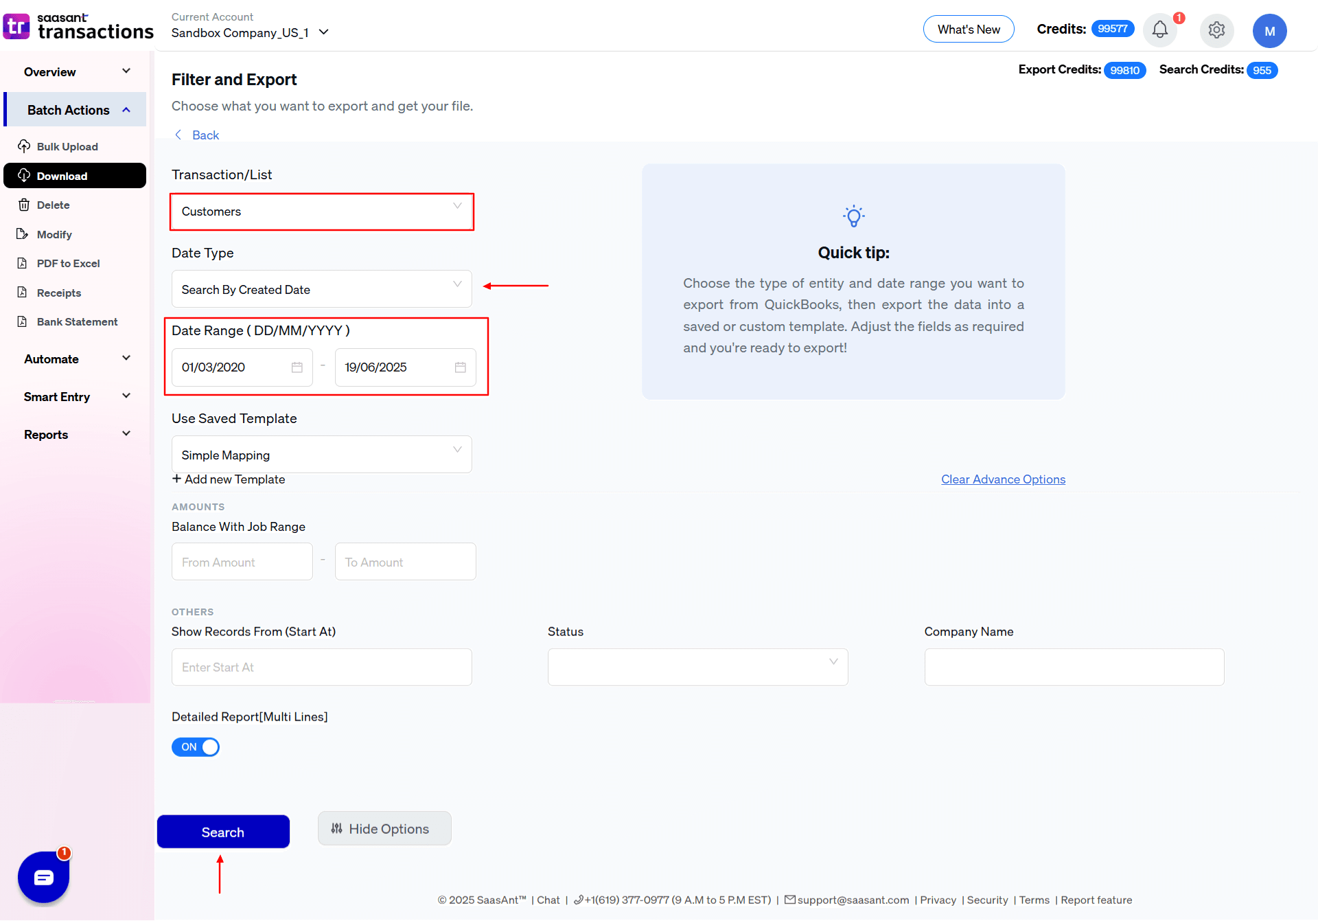The height and width of the screenshot is (921, 1318).
Task: Open the Terms footer link
Action: 1034,900
